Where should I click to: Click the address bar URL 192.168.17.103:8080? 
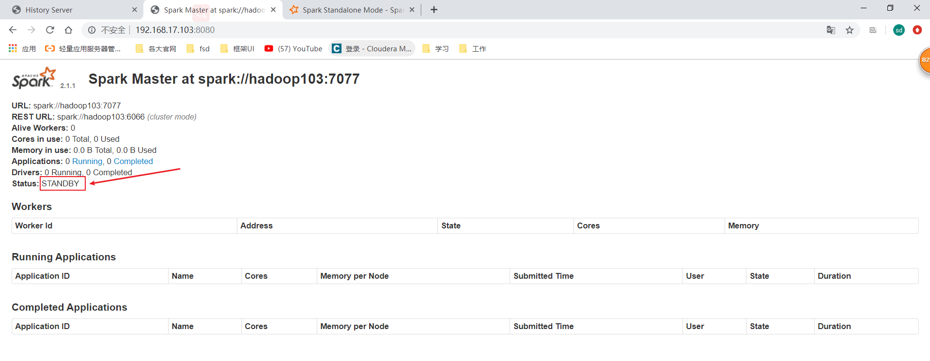tap(175, 30)
